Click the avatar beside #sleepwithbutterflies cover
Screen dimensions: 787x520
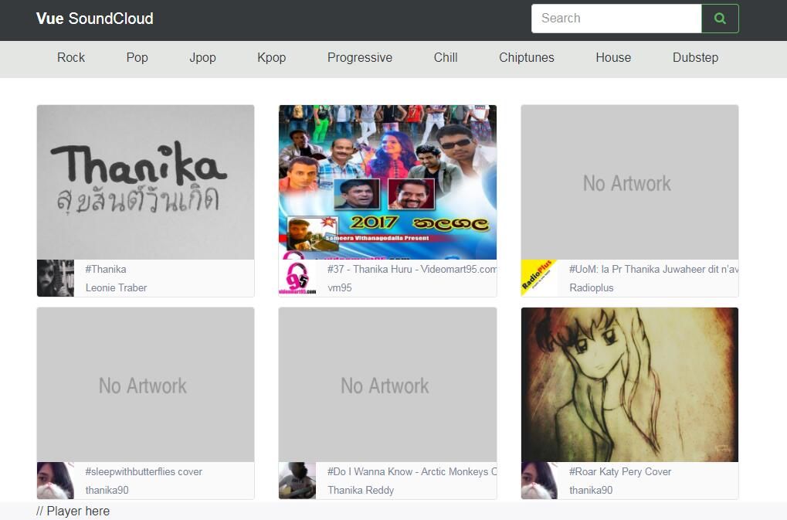[x=56, y=481]
